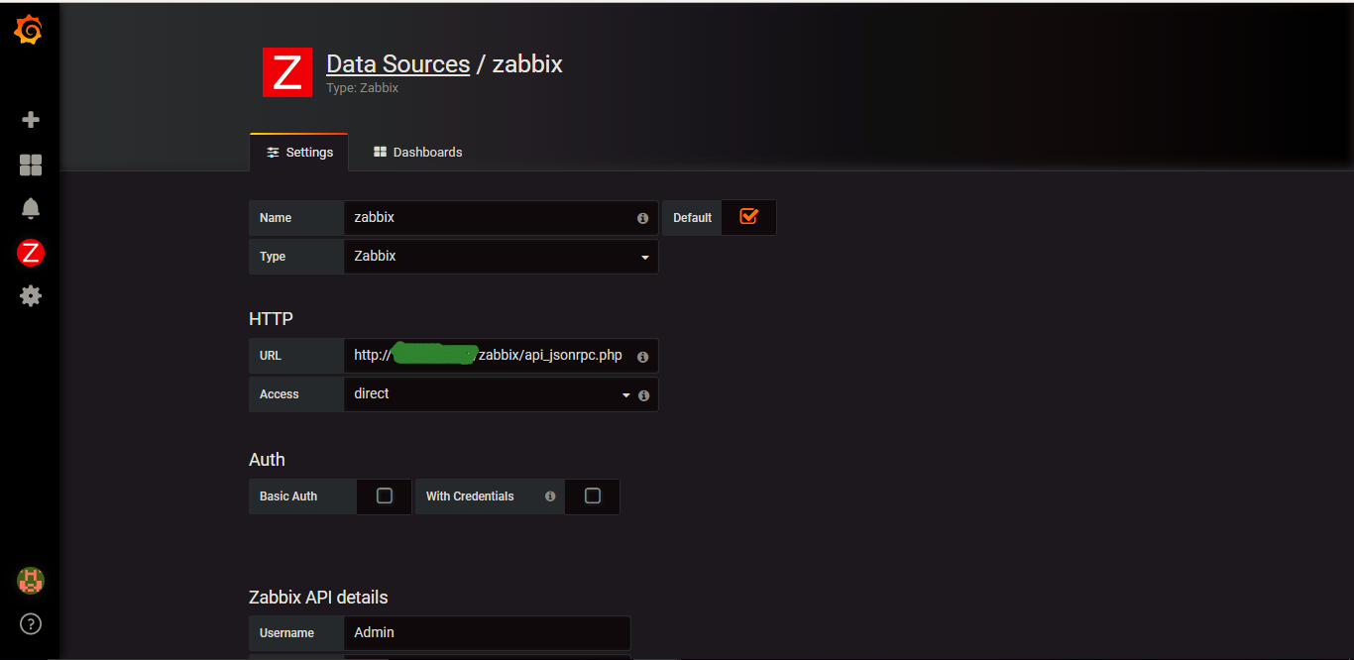Open the Type dropdown showing Zabbix

point(501,257)
